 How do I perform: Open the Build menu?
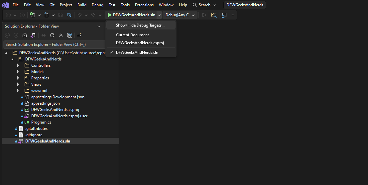(x=82, y=5)
